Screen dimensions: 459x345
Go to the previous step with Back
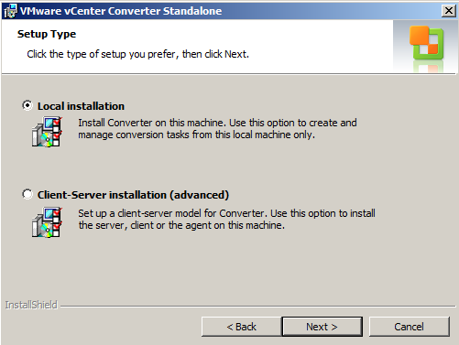click(x=241, y=327)
